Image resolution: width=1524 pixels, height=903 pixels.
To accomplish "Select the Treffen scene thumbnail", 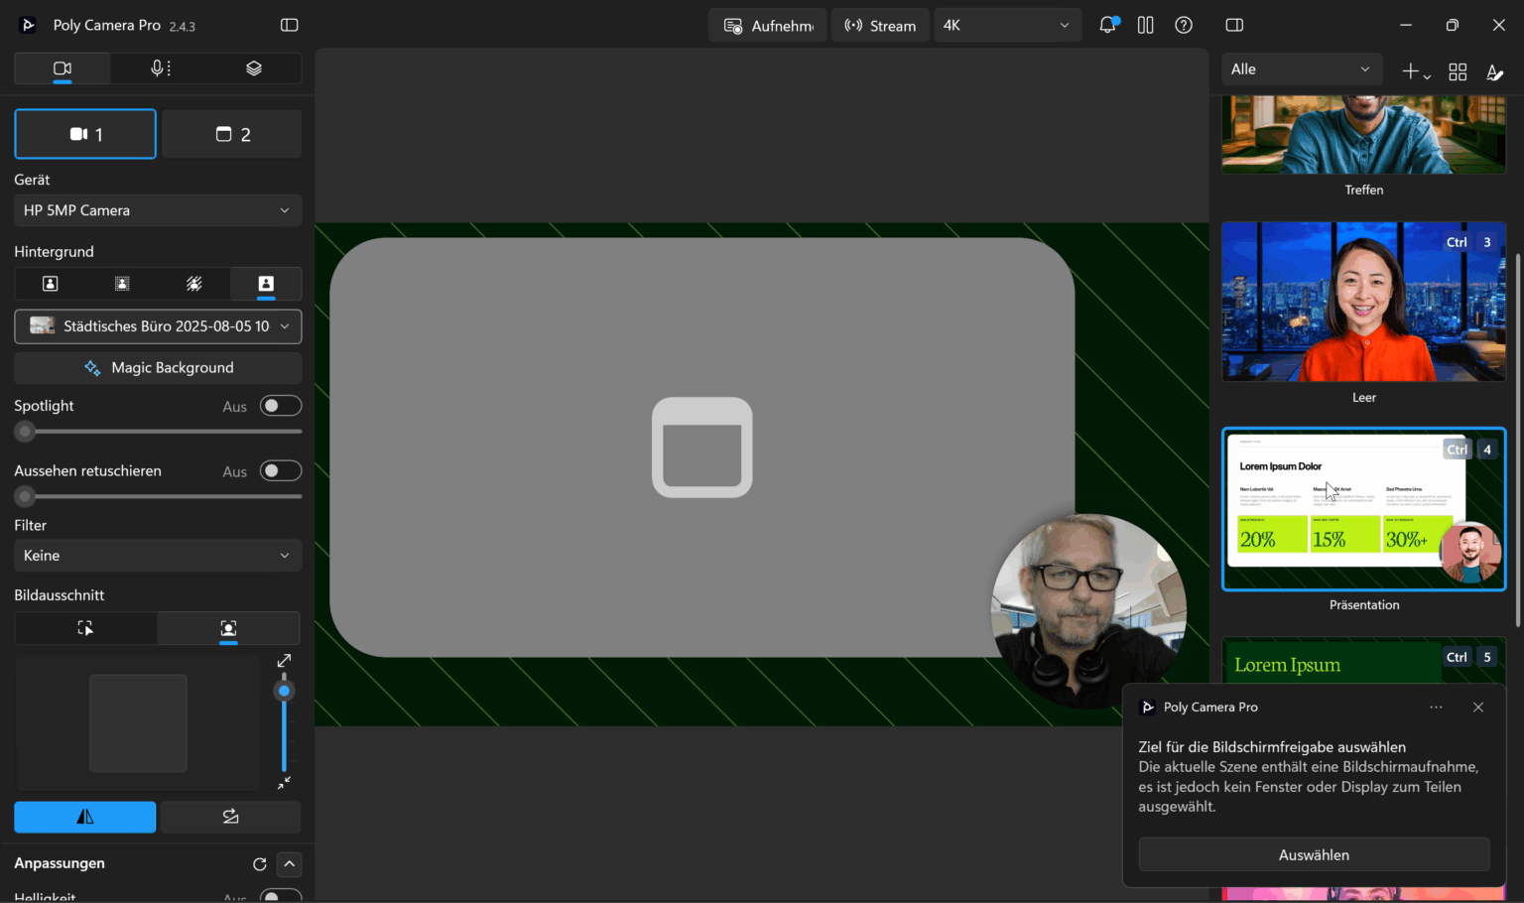I will 1364,135.
